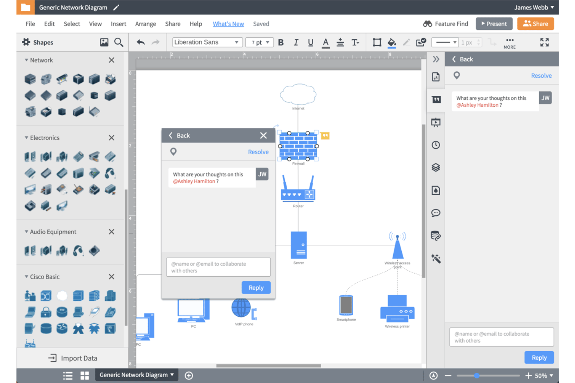
Task: Click the folder icon in the title bar
Action: point(26,7)
